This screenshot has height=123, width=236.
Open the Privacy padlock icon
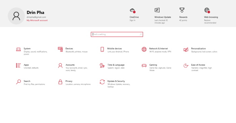pos(60,82)
